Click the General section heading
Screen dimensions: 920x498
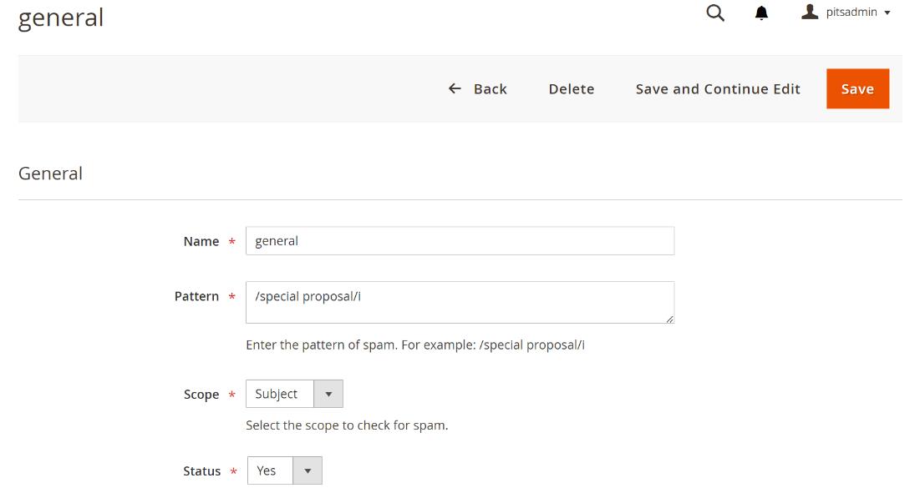(x=50, y=174)
